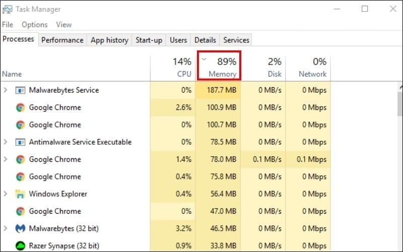Click the 0.1 MB/s disk value

click(x=267, y=159)
